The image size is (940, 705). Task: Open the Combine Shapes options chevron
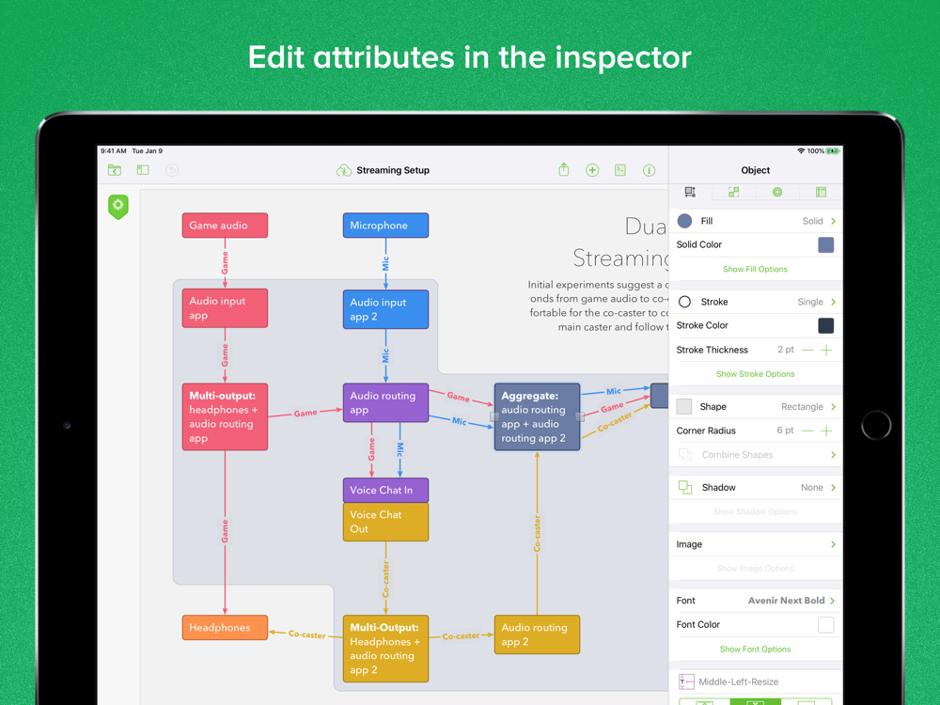833,455
